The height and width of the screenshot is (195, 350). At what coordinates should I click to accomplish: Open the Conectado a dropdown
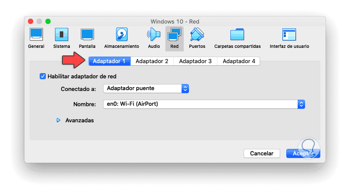click(x=146, y=89)
